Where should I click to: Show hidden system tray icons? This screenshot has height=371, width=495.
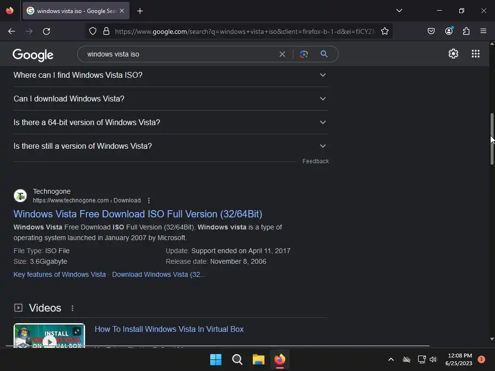coord(391,359)
